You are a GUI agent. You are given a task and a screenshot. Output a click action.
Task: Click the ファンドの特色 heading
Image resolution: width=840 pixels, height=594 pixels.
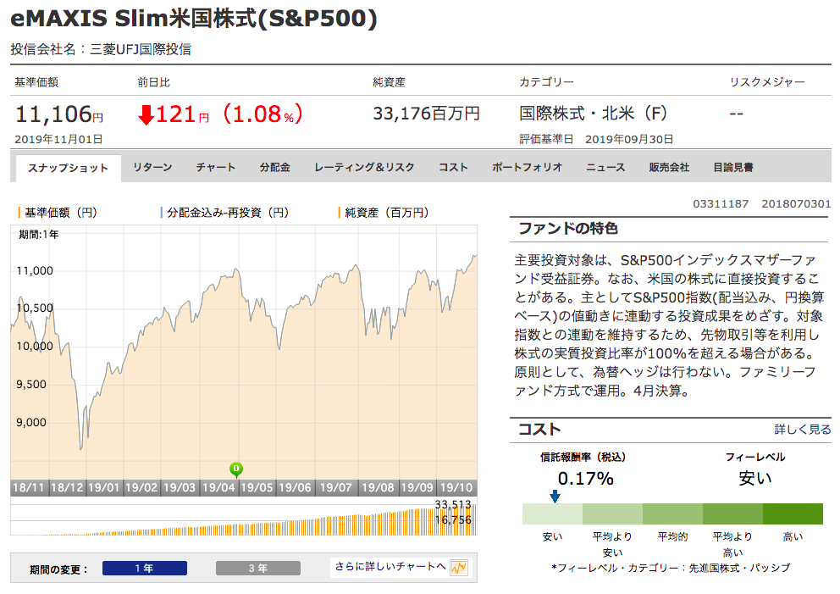568,229
